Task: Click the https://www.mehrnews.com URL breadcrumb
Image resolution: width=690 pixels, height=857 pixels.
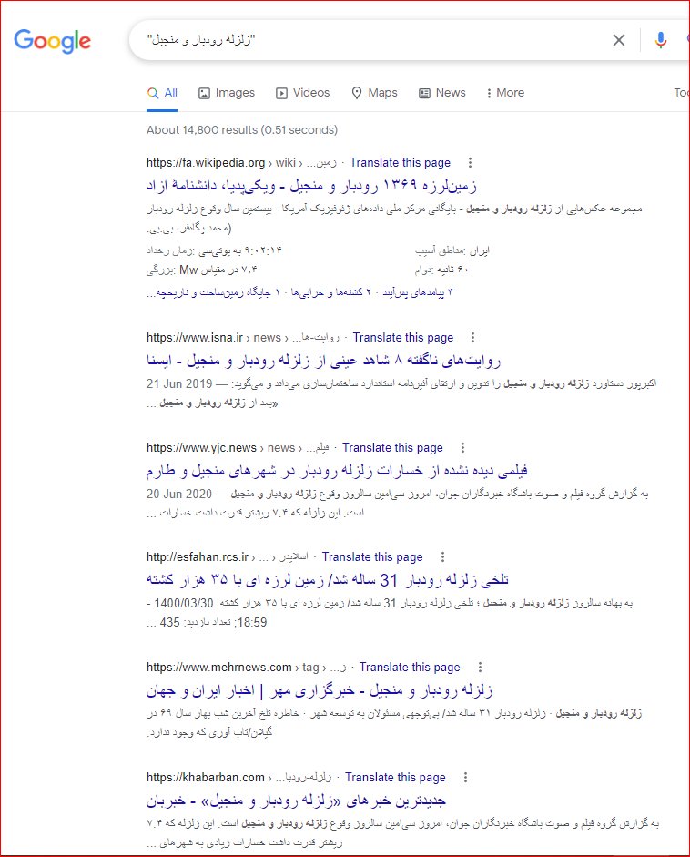Action: [x=219, y=667]
